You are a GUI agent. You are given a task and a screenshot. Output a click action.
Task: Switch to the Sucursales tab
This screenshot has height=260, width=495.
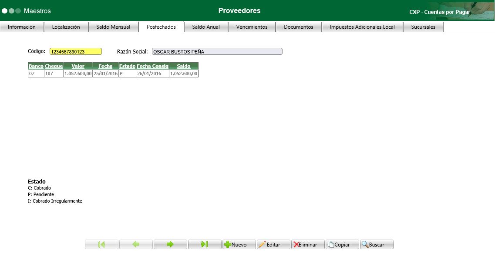(423, 27)
